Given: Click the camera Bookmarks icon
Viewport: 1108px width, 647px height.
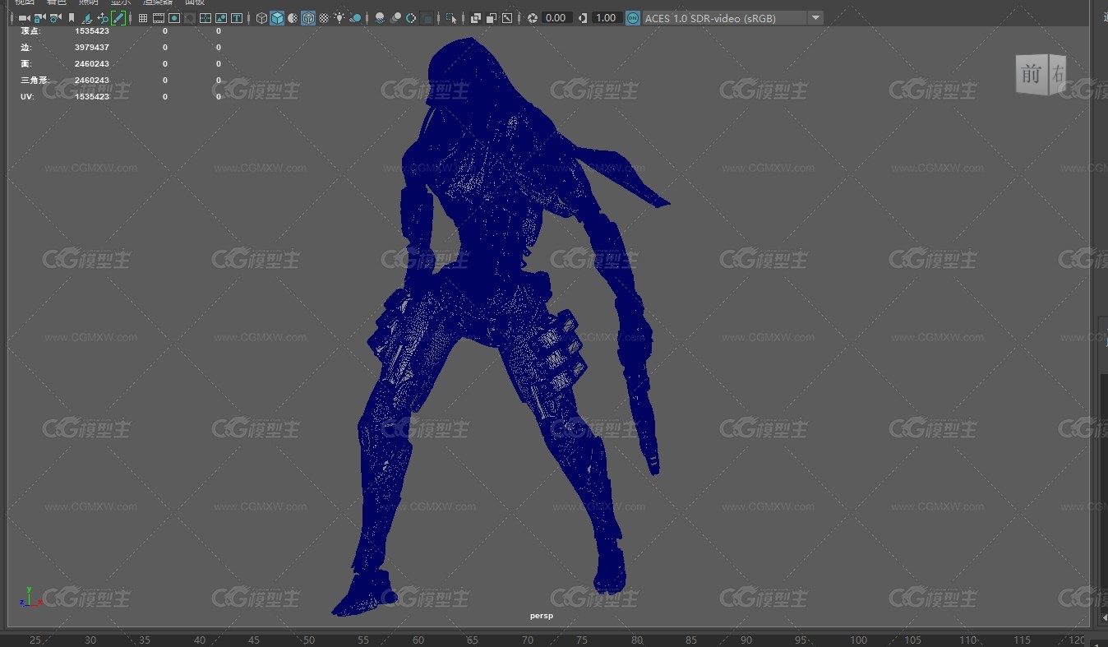Looking at the screenshot, I should (x=72, y=17).
